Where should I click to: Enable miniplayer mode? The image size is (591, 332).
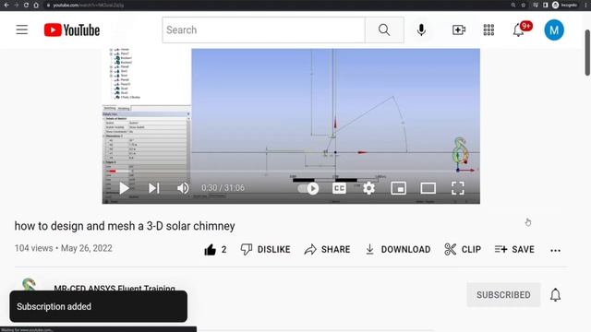point(398,188)
